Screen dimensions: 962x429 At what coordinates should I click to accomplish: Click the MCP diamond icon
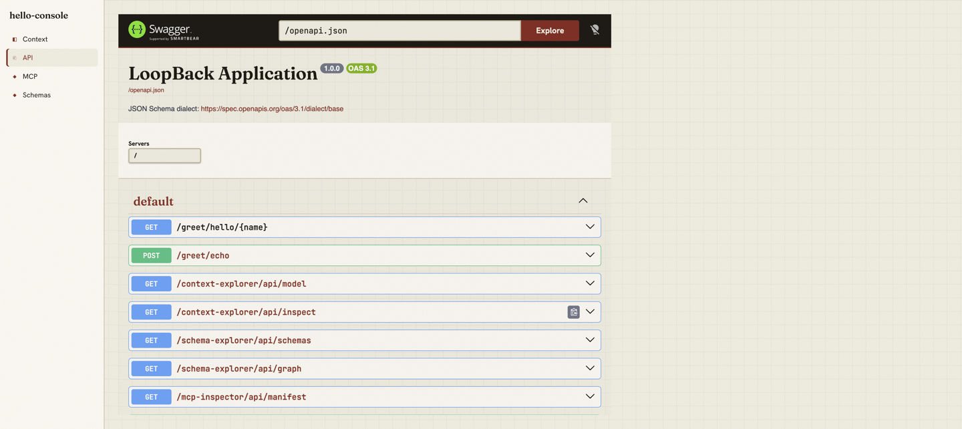click(x=15, y=77)
